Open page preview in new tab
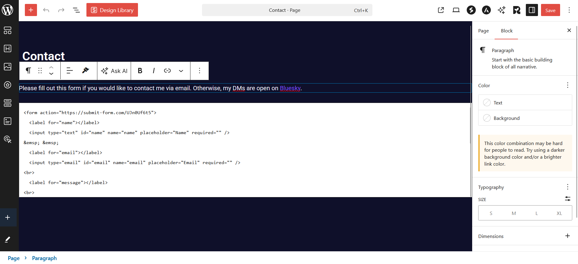The width and height of the screenshot is (578, 264). [441, 10]
